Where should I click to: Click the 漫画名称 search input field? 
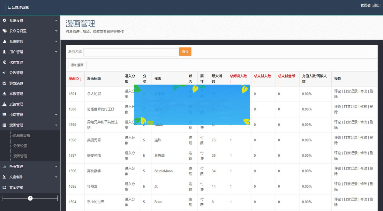click(131, 52)
